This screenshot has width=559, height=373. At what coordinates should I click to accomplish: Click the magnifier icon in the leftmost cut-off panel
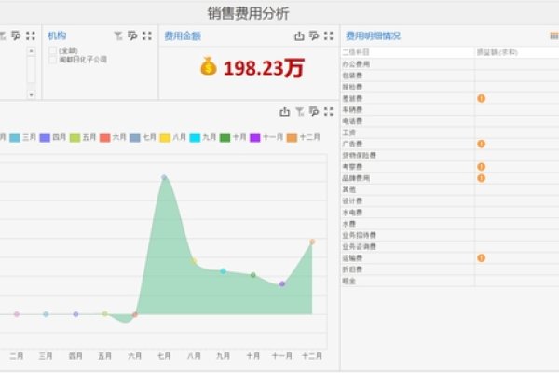16,35
